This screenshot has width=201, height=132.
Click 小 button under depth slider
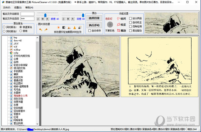click(63, 19)
